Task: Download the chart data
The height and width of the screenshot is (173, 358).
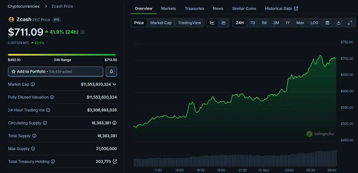Action: 339,23
